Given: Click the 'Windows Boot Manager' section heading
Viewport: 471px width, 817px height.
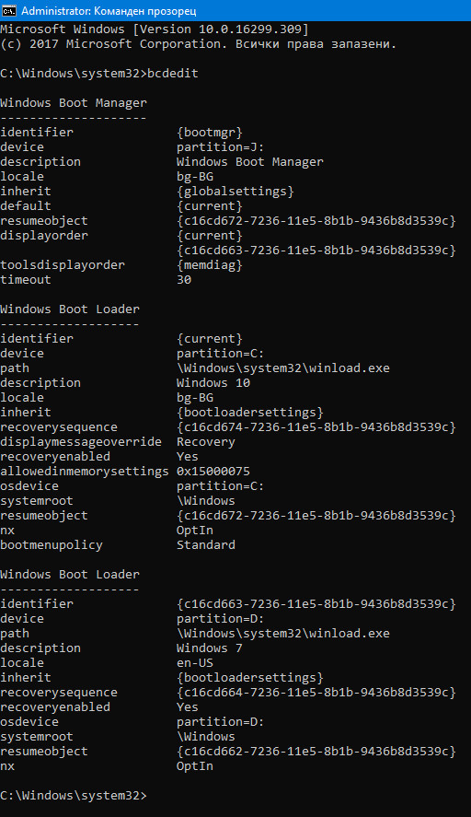Looking at the screenshot, I should [74, 102].
